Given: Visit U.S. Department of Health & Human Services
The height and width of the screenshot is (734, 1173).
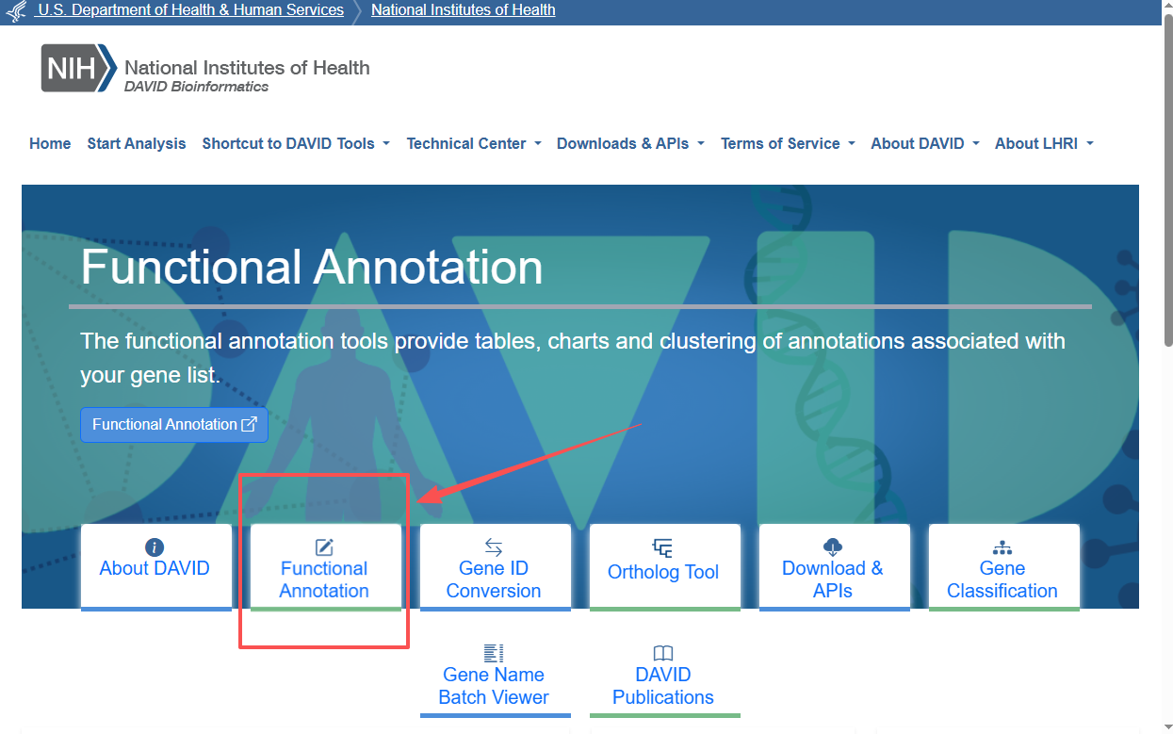Looking at the screenshot, I should click(x=190, y=10).
